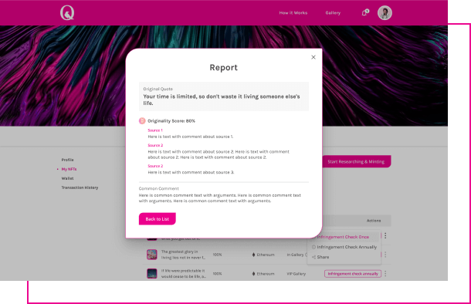Image resolution: width=471 pixels, height=304 pixels.
Task: Open three-dot menu for the top row
Action: (385, 236)
